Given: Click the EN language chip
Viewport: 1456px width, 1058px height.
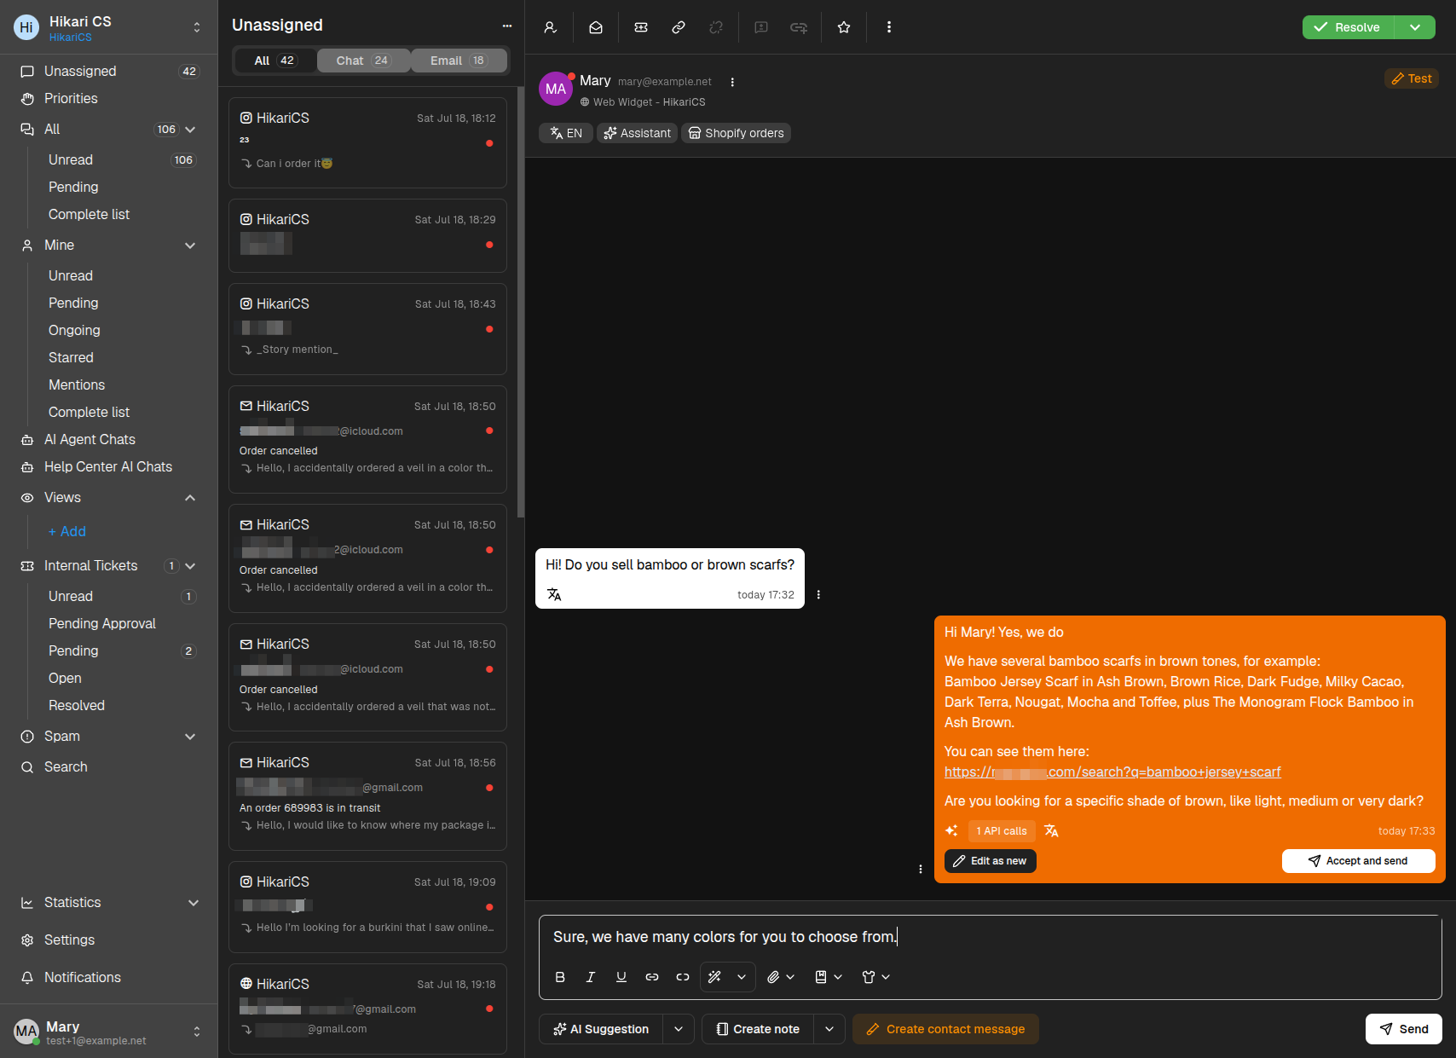Looking at the screenshot, I should (x=566, y=133).
